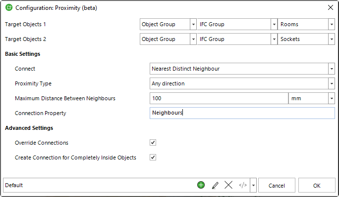Click the Proximity Type label
Screen dimensions: 339x197
coord(33,83)
